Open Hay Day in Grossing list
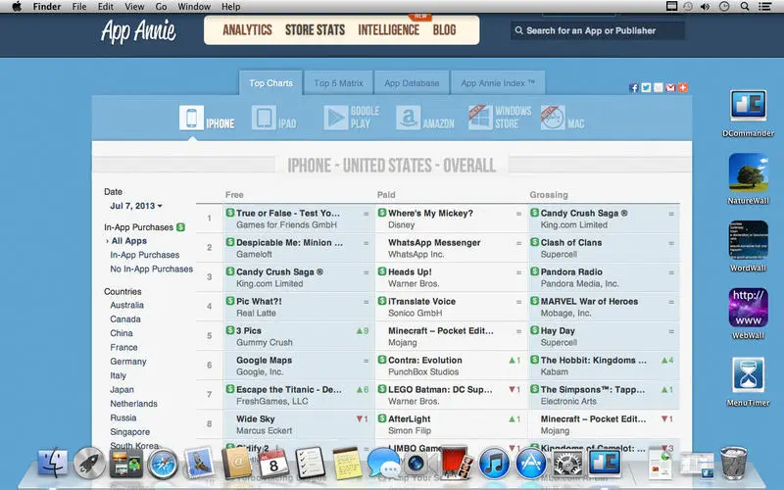 coord(558,330)
